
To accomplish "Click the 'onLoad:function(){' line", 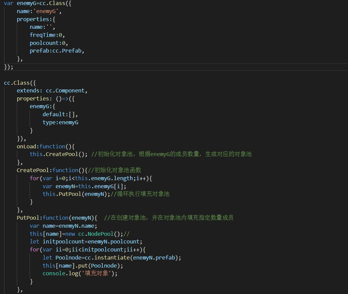I will (x=46, y=146).
